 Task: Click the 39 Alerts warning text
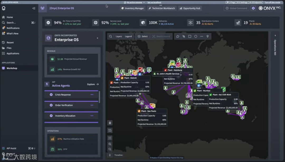255,24
